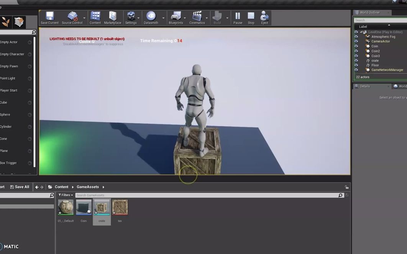Open the World Outliner tab

[370, 13]
